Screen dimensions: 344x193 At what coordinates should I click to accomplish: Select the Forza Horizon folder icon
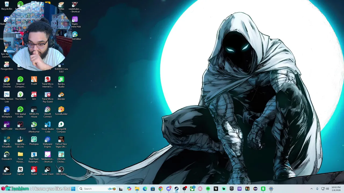pyautogui.click(x=20, y=157)
